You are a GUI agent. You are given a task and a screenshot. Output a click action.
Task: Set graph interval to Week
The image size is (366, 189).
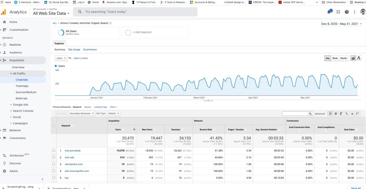(335, 58)
